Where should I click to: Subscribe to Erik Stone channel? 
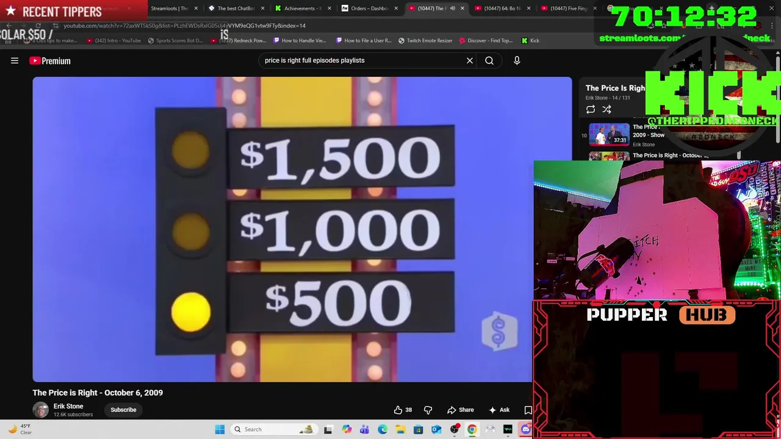123,410
